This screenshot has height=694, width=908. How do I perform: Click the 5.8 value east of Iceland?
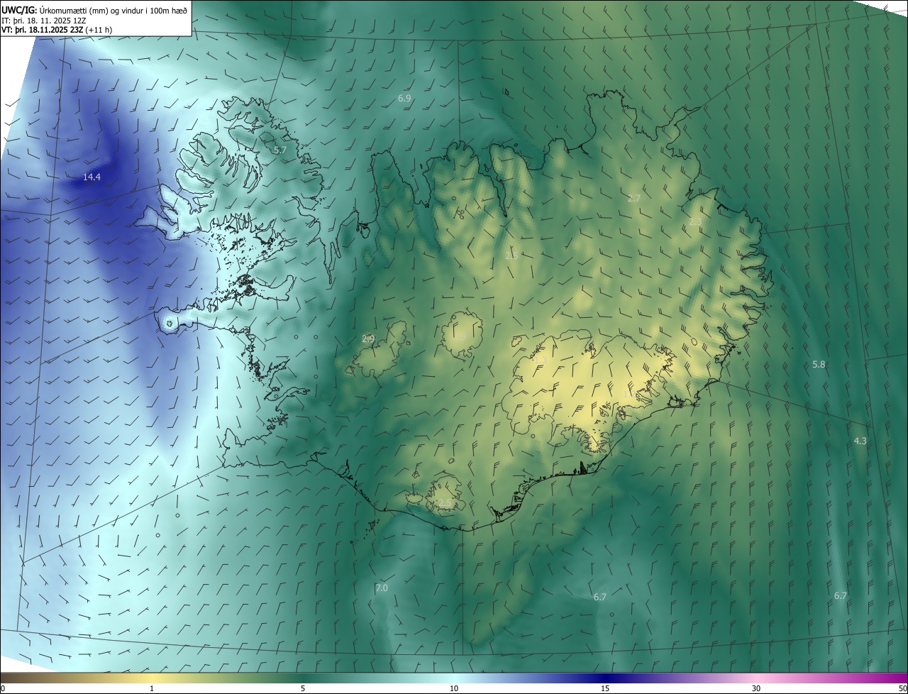(x=819, y=365)
